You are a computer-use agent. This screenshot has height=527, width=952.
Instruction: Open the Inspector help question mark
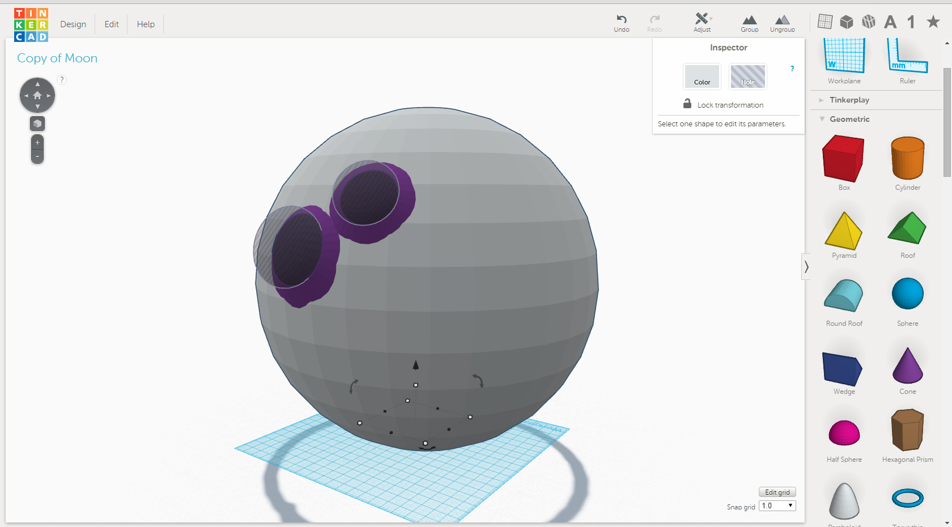[x=792, y=69]
